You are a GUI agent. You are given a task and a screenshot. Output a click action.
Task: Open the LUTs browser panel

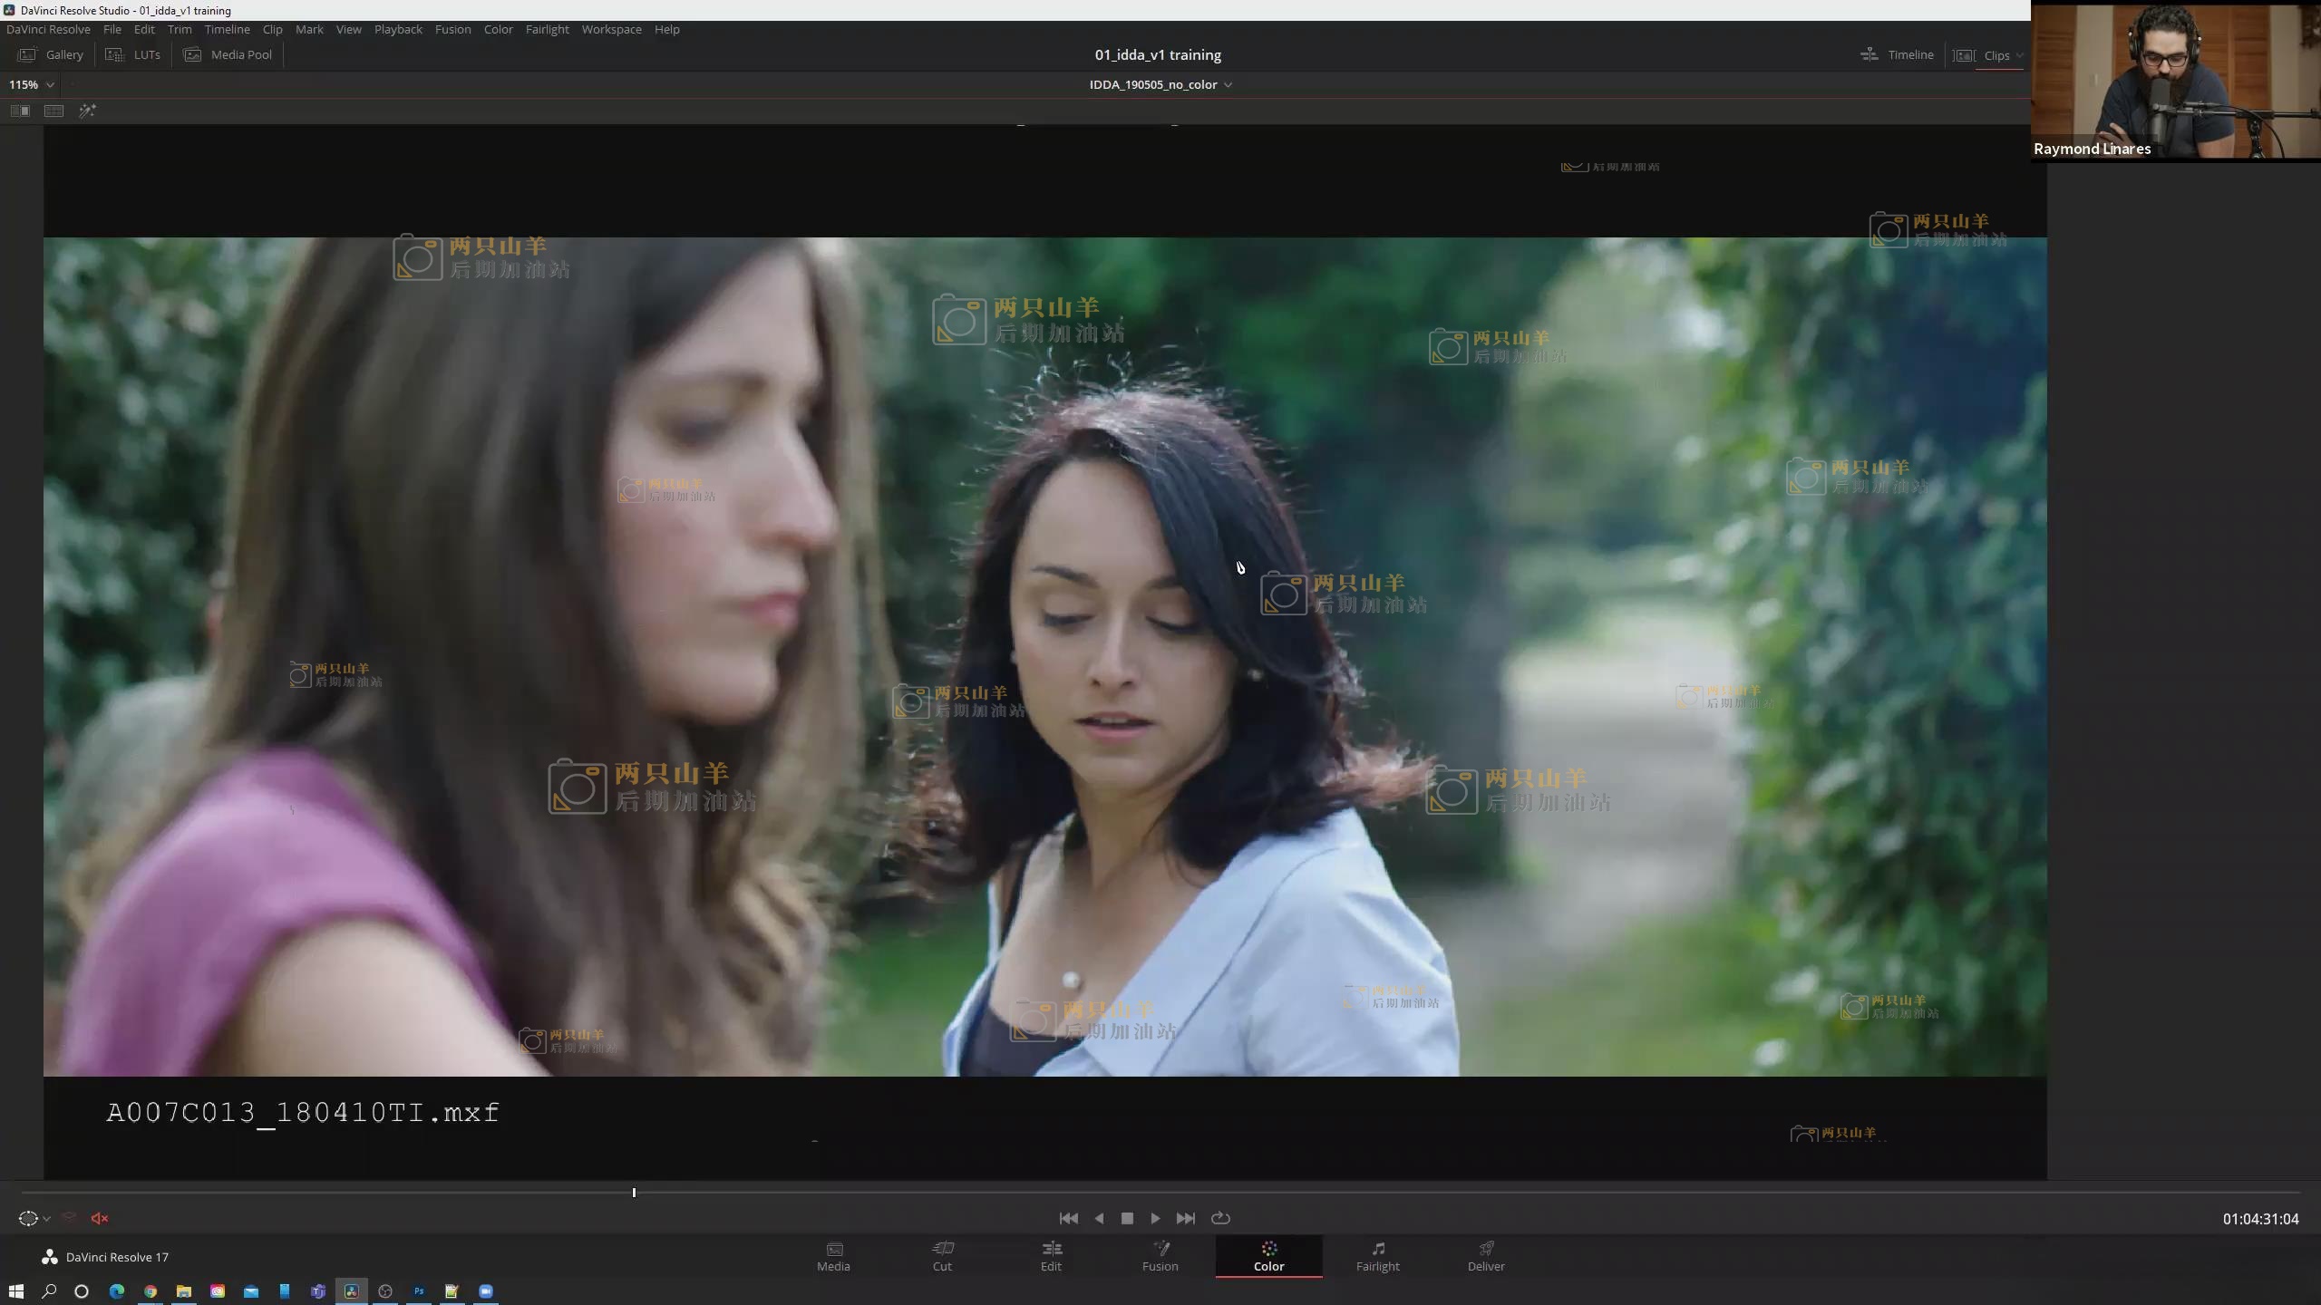[133, 54]
